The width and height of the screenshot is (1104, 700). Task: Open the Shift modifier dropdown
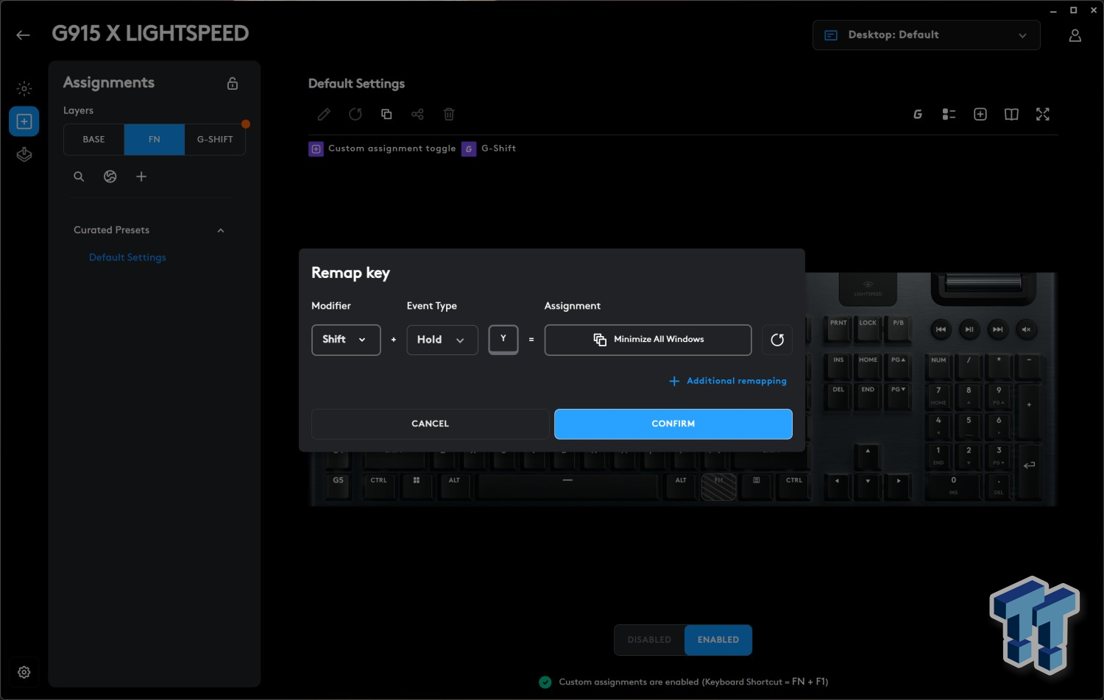(x=346, y=340)
